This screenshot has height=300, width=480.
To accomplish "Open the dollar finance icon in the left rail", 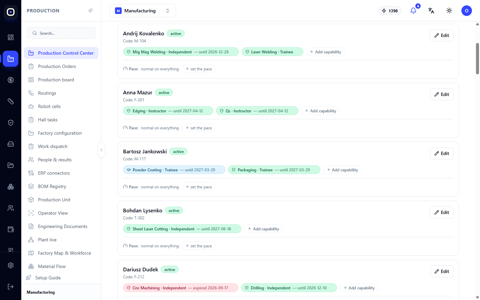I will pos(11,80).
